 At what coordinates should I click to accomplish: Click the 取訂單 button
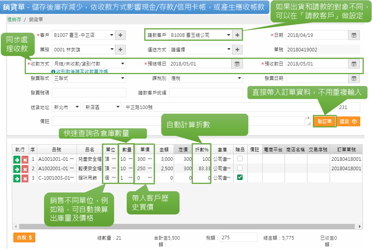pos(325,122)
